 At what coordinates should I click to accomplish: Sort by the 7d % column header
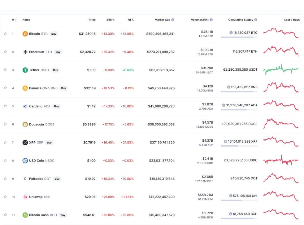tap(130, 20)
